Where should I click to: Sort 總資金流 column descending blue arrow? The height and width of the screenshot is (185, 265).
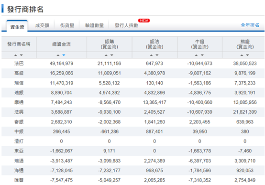[64, 55]
